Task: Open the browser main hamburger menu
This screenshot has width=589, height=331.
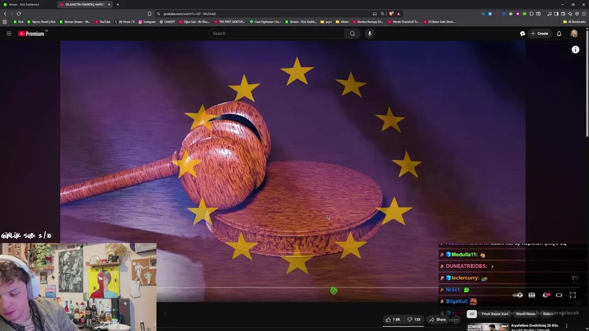Action: (x=584, y=14)
